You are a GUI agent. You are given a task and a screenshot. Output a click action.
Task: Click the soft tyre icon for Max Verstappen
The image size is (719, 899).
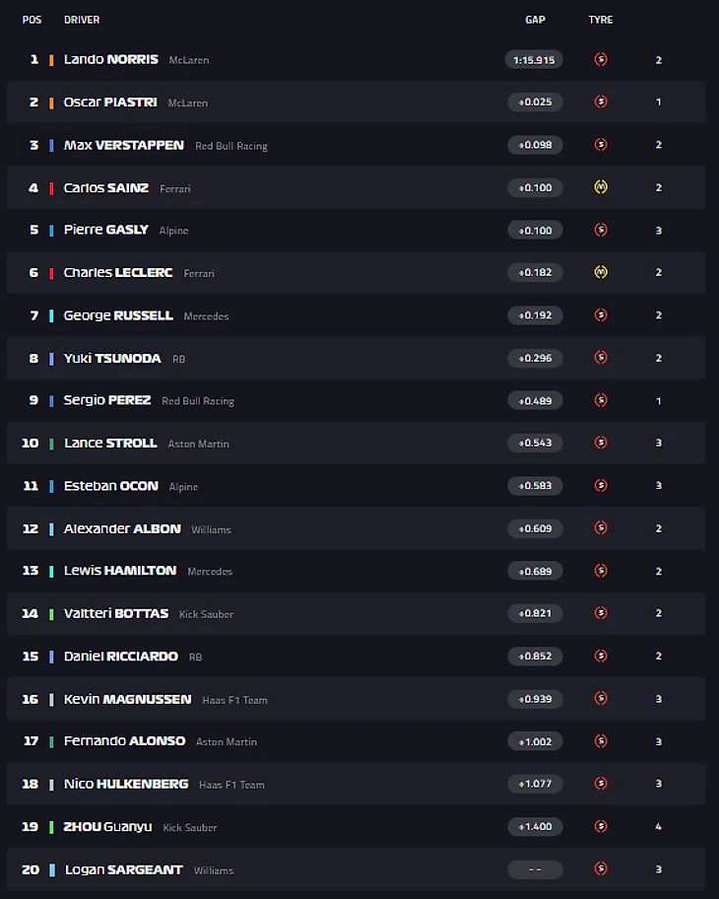[601, 145]
